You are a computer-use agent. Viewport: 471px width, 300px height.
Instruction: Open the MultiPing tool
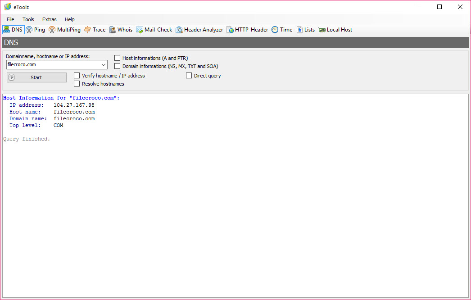64,30
